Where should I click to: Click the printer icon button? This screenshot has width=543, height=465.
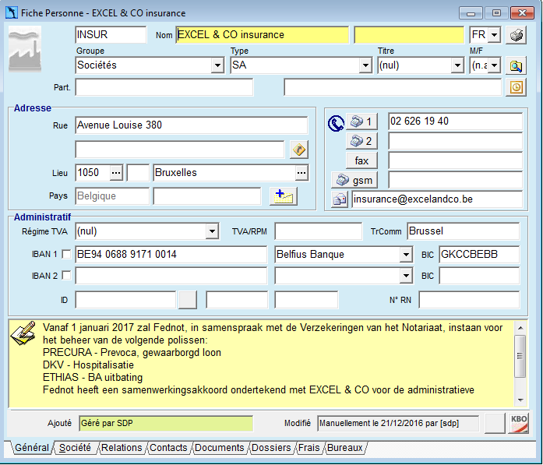(516, 35)
